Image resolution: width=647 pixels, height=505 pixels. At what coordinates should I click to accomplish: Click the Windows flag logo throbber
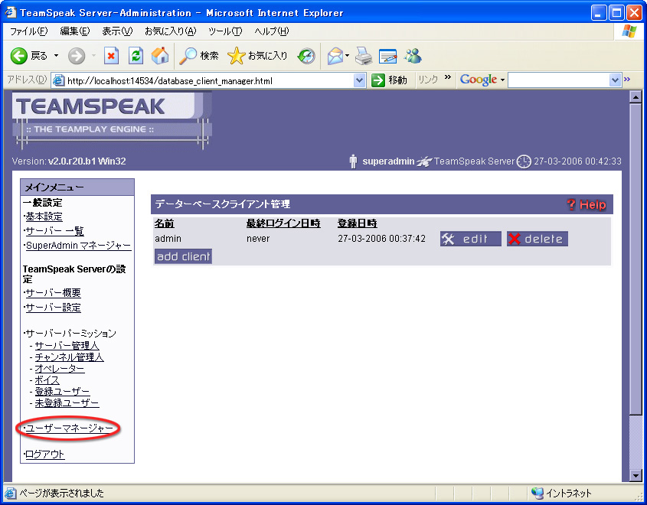[x=629, y=31]
